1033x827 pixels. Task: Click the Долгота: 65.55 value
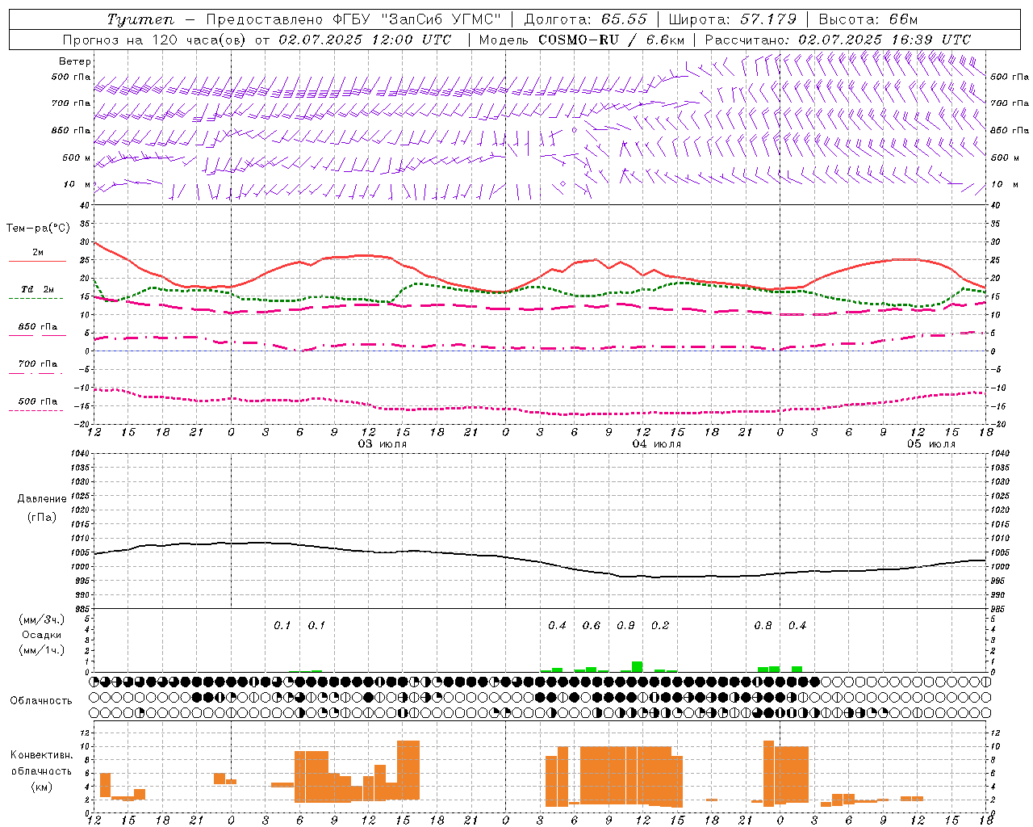(x=586, y=19)
